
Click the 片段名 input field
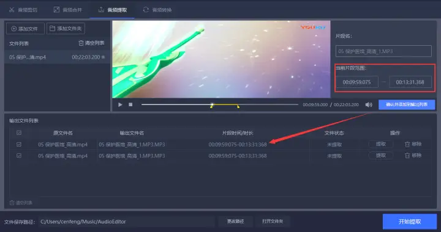[x=383, y=51]
